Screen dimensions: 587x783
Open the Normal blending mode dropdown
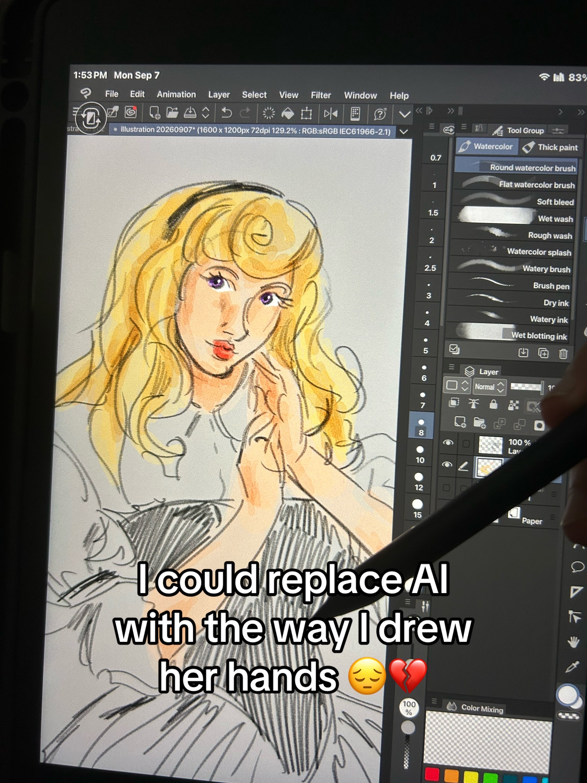click(489, 387)
